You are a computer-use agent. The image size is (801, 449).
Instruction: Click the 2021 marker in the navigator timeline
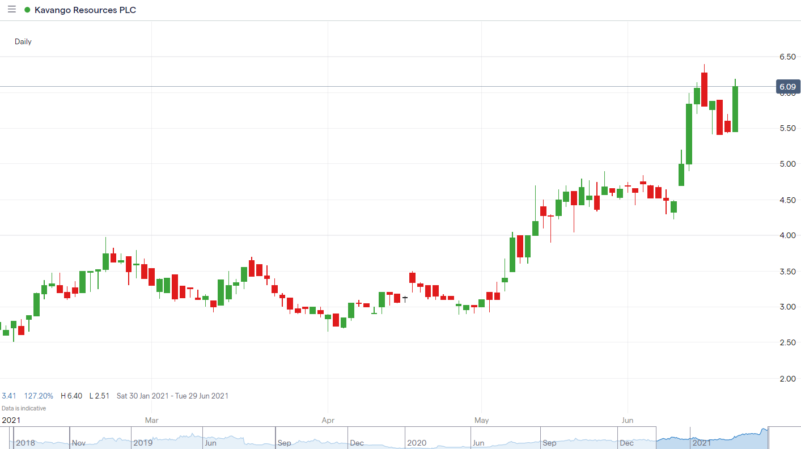[701, 443]
